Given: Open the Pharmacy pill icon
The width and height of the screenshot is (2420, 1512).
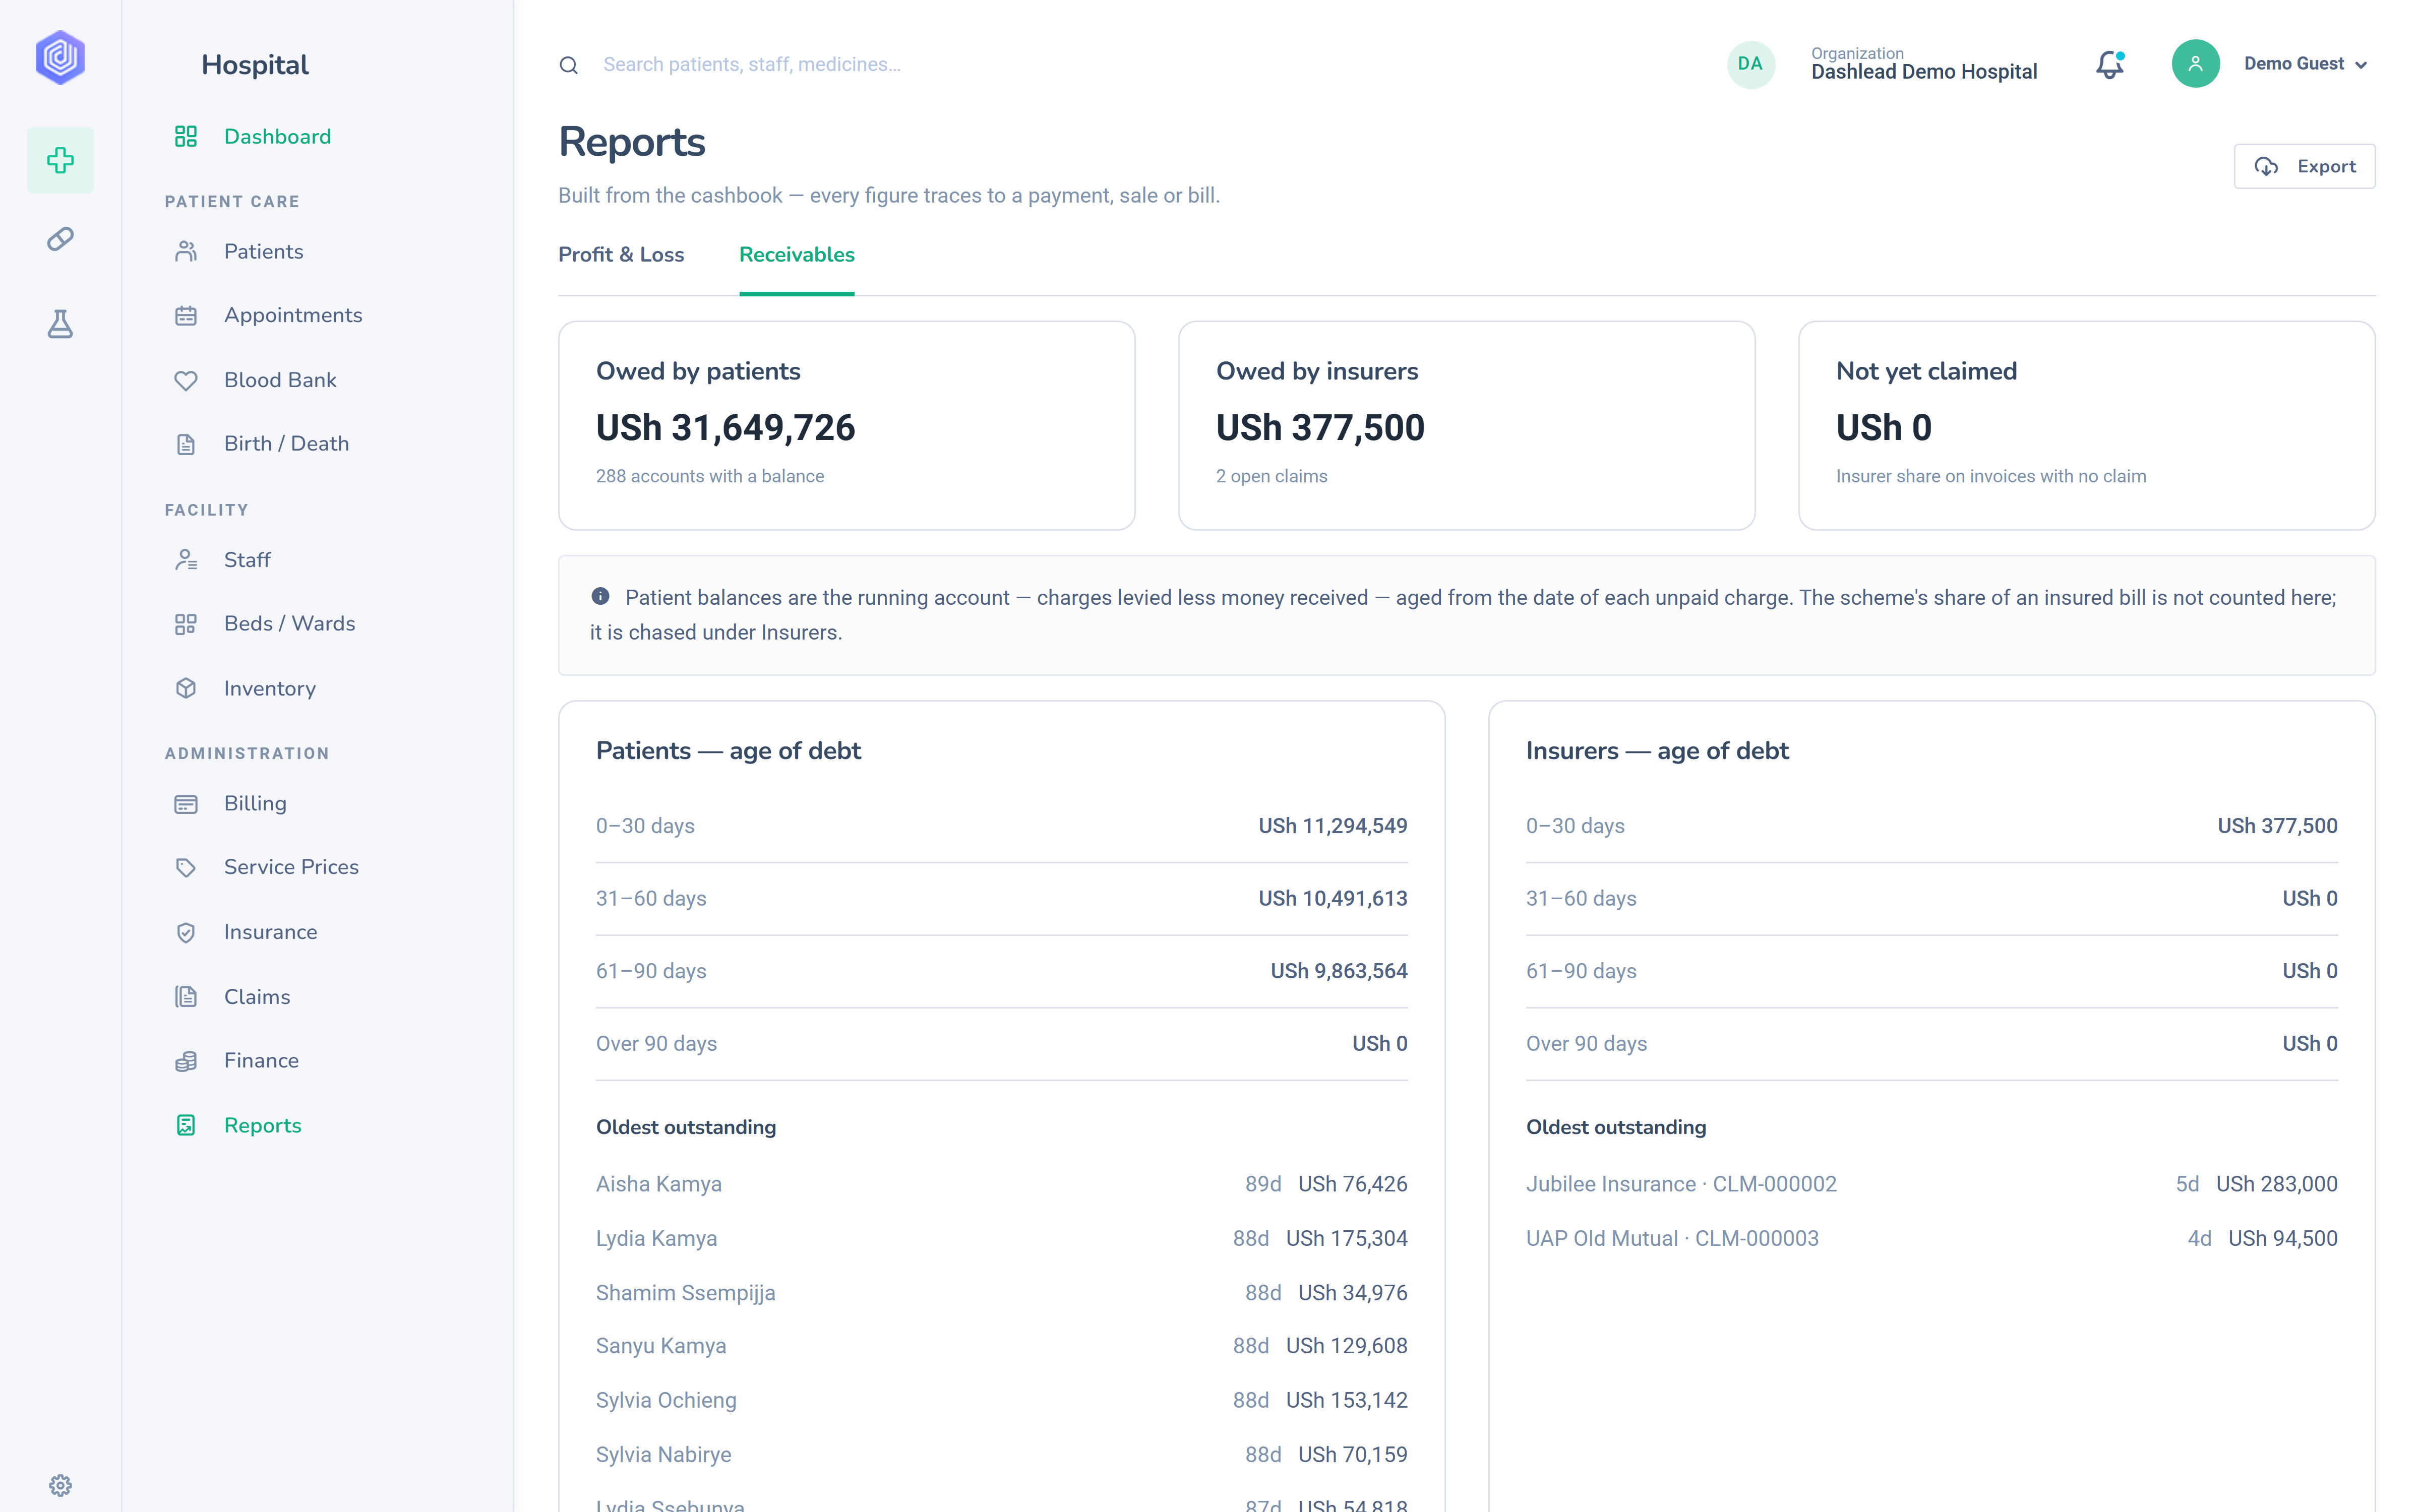Looking at the screenshot, I should point(60,239).
